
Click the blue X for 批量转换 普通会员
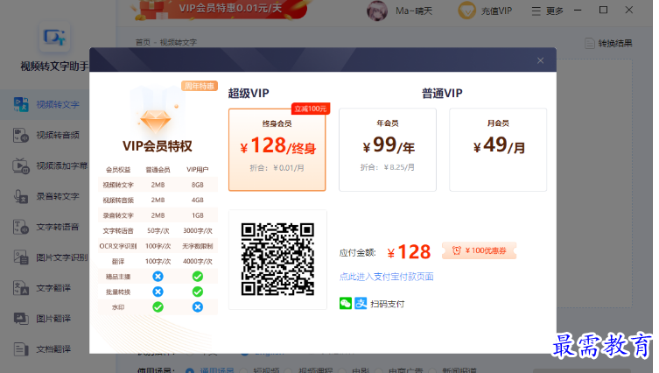pyautogui.click(x=158, y=292)
